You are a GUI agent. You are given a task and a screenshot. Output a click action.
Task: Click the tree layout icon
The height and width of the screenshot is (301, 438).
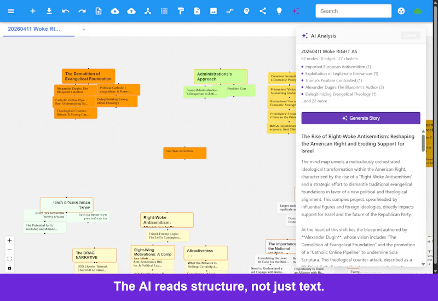click(148, 11)
